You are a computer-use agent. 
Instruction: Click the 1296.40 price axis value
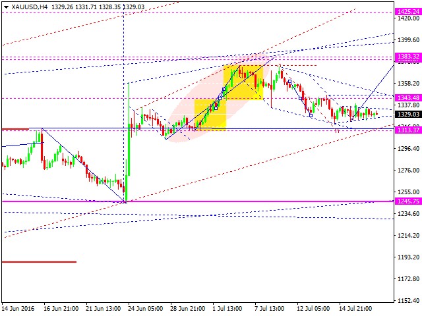408,149
